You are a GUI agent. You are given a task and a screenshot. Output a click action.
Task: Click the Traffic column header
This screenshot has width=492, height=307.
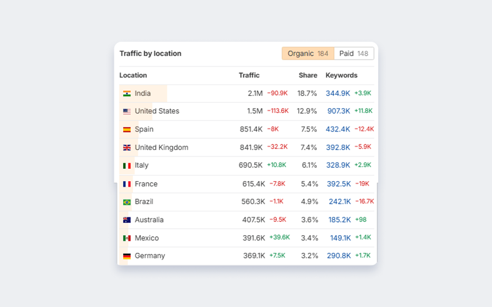249,76
